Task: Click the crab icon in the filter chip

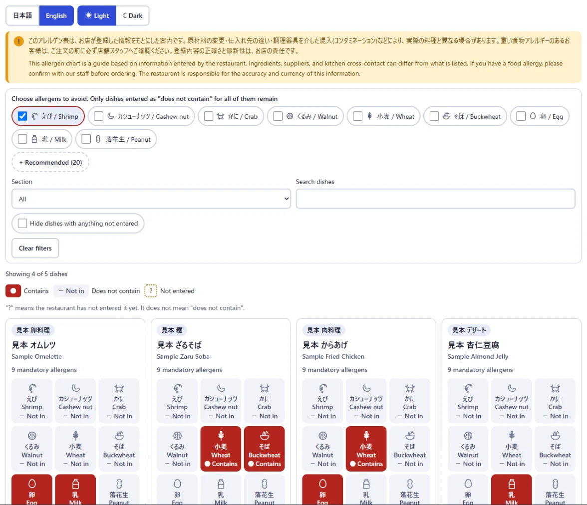Action: pos(221,116)
